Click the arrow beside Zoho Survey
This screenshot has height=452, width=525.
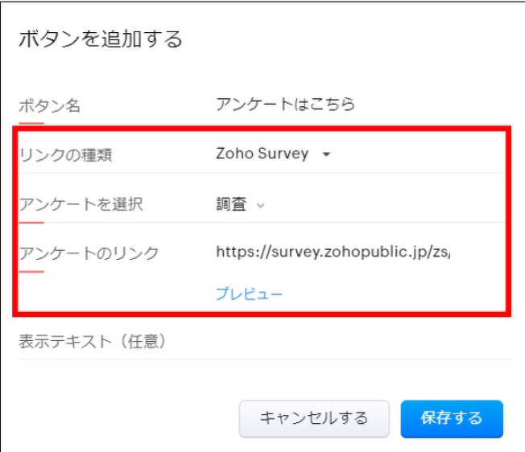[326, 154]
